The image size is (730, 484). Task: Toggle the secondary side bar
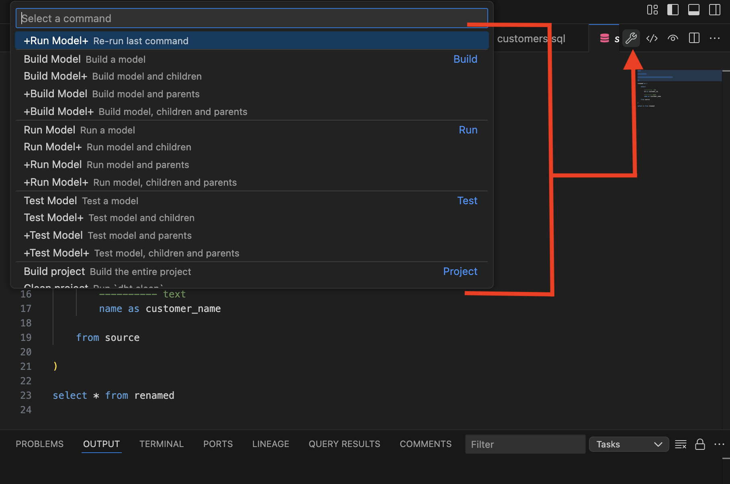(714, 10)
